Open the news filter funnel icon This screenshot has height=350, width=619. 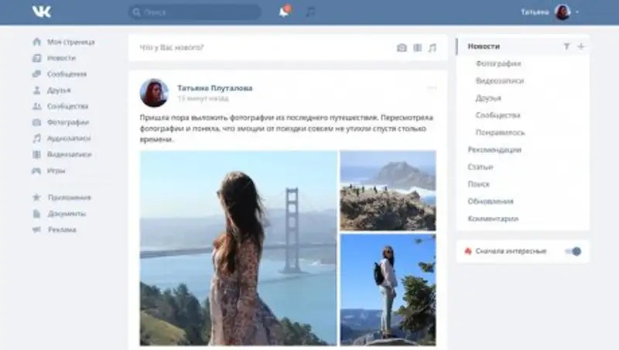[x=566, y=46]
